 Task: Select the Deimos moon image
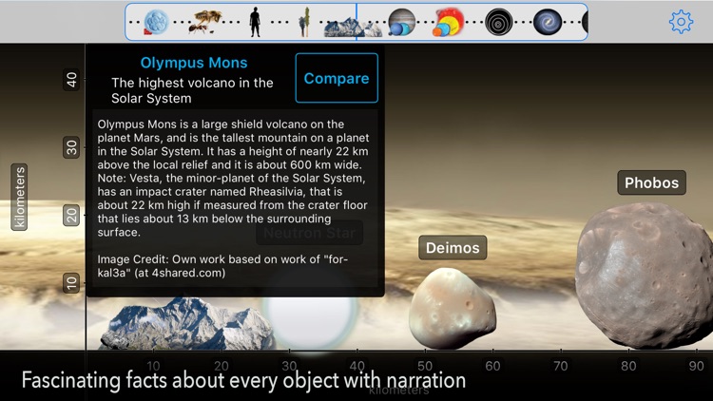pos(452,308)
